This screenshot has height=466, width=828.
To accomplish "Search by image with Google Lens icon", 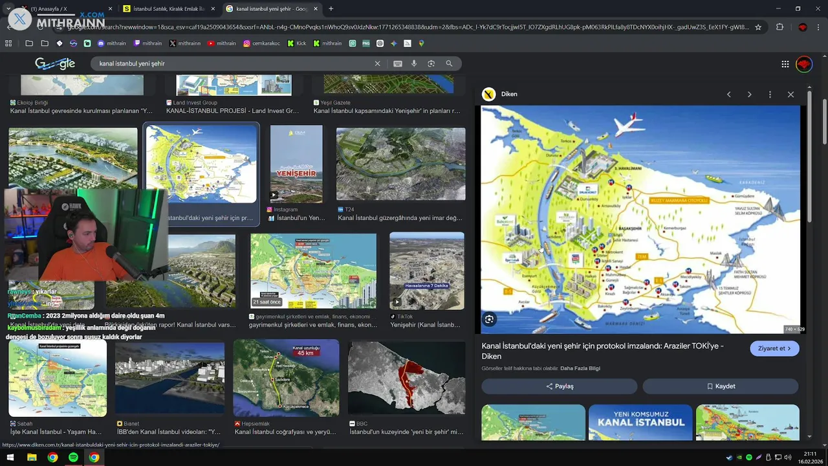I will [x=431, y=63].
